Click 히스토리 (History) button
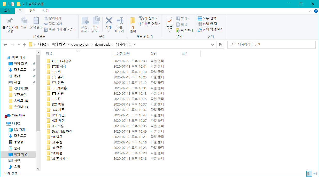The height and width of the screenshot is (177, 319). [184, 30]
